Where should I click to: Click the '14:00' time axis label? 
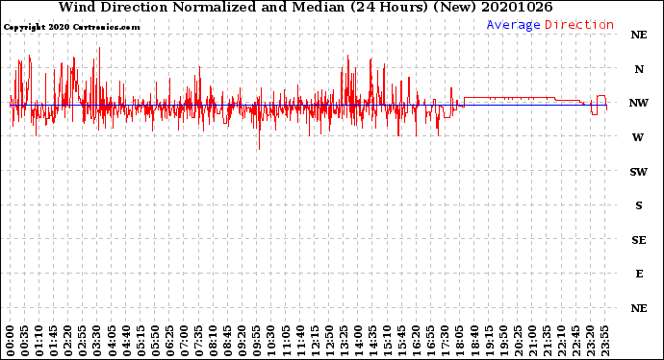tap(358, 341)
